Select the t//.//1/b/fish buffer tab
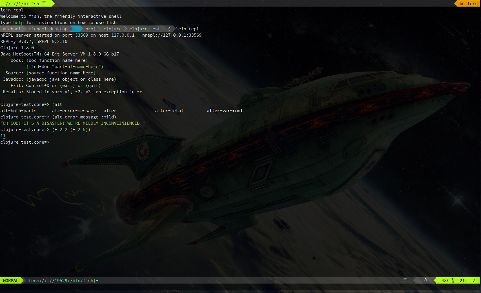 tap(21, 3)
